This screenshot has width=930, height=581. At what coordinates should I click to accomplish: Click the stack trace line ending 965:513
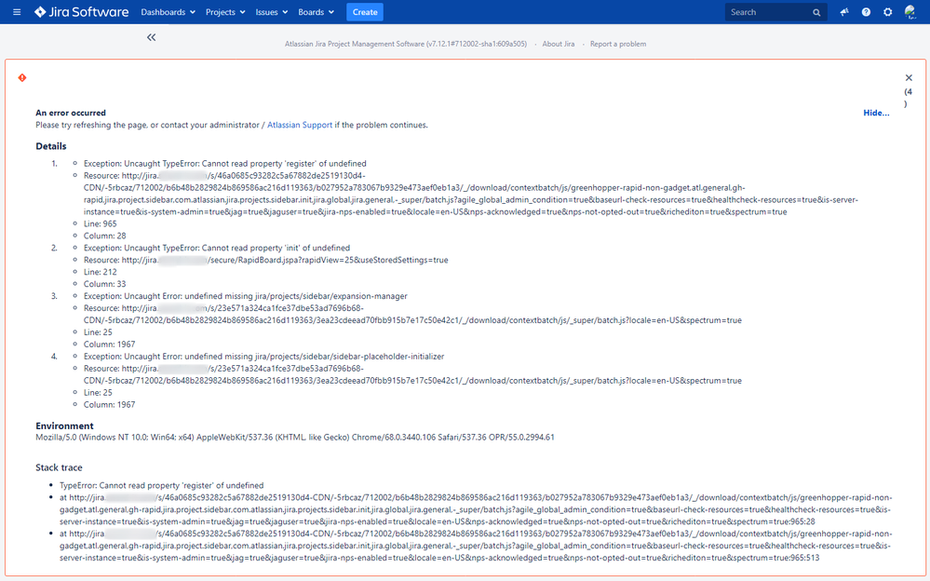coord(476,546)
